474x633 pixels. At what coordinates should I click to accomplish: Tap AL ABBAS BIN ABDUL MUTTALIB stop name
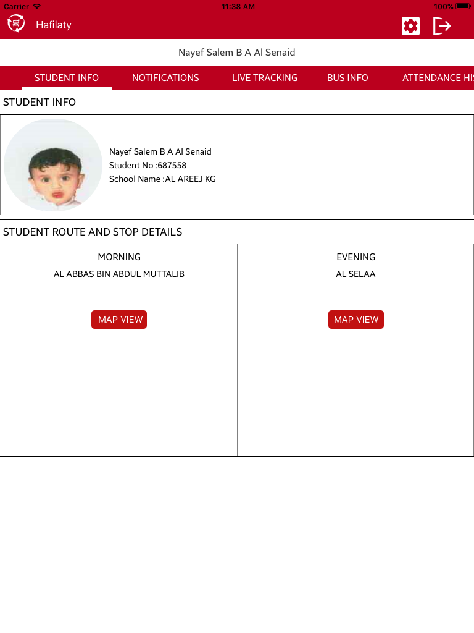pyautogui.click(x=119, y=274)
